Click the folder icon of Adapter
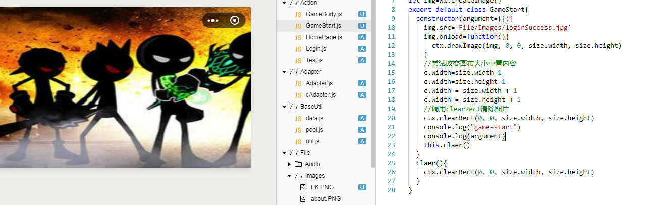 pyautogui.click(x=293, y=72)
